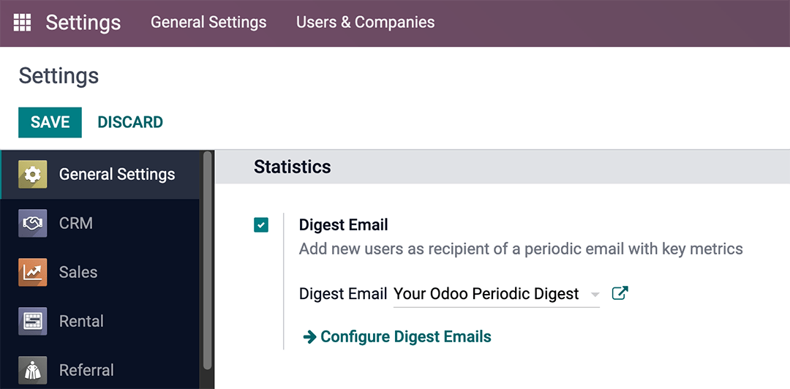Expand the Digest Email dropdown arrow

595,295
